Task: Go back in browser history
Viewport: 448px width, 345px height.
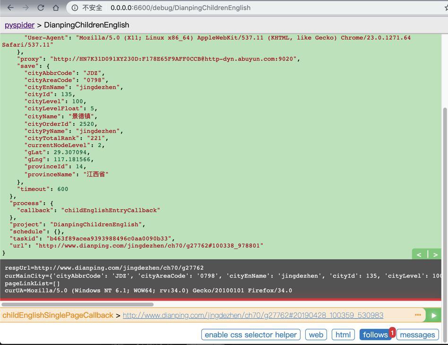Action: click(x=10, y=8)
